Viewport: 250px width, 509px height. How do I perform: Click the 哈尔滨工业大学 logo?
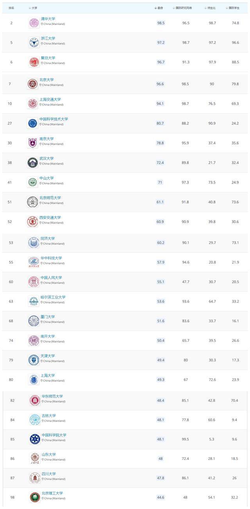coord(34,301)
